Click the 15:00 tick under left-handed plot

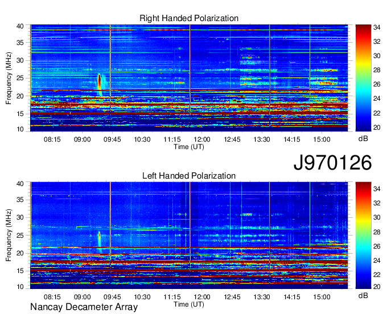[x=322, y=297]
